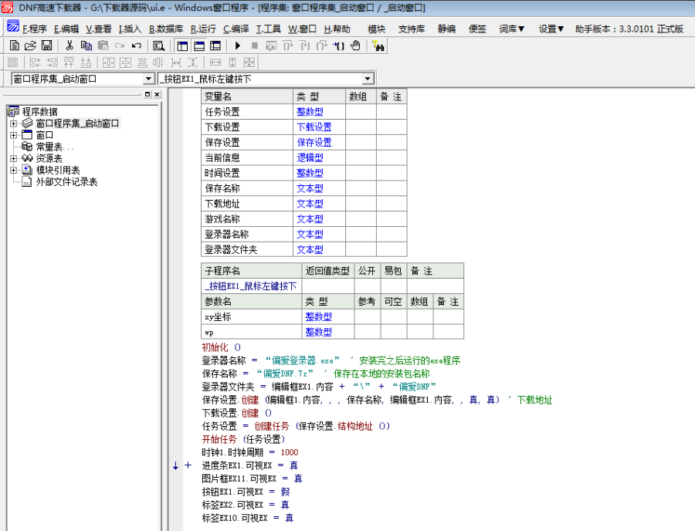Open the E.编辑 menu
Screen dimensions: 695x531
(66, 29)
